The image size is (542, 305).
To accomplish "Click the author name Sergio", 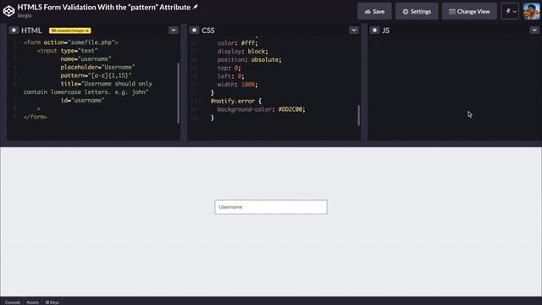I will pyautogui.click(x=25, y=15).
